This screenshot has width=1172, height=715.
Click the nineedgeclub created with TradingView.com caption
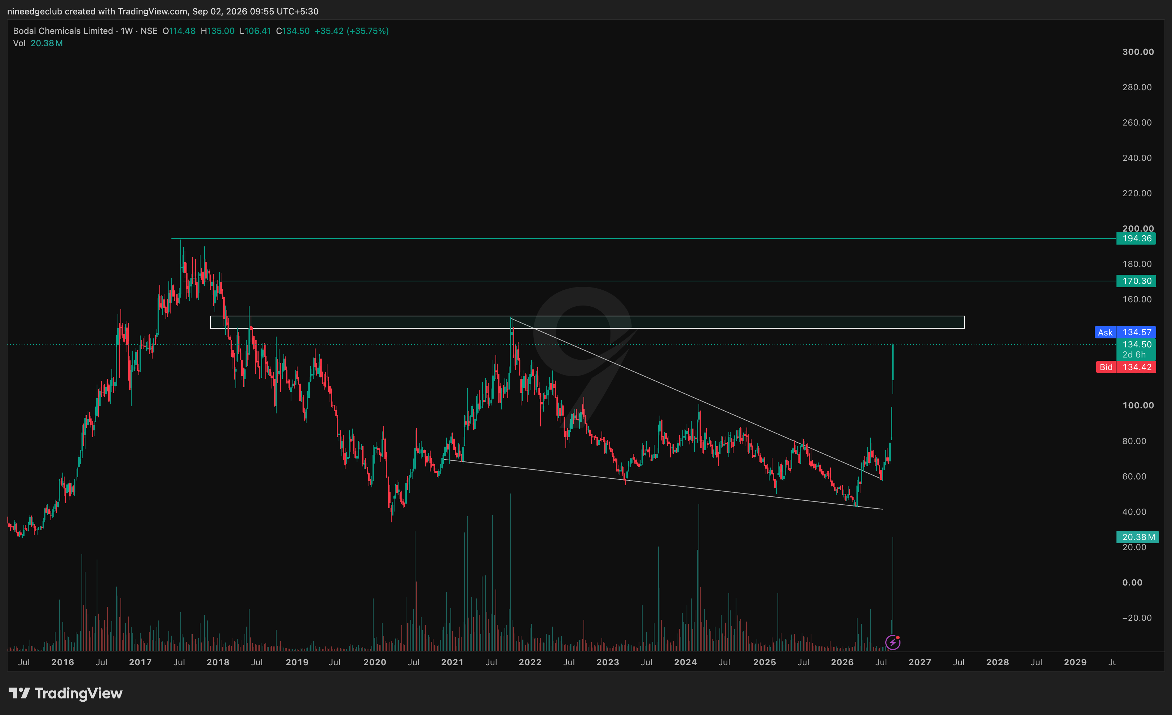(x=163, y=11)
